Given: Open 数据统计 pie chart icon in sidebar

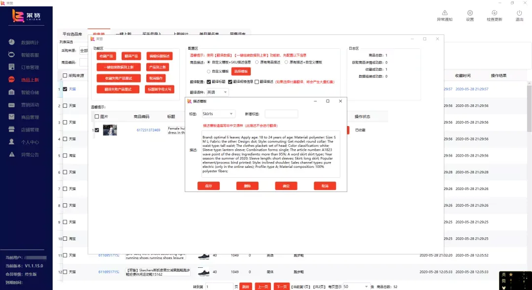Looking at the screenshot, I should point(11,42).
